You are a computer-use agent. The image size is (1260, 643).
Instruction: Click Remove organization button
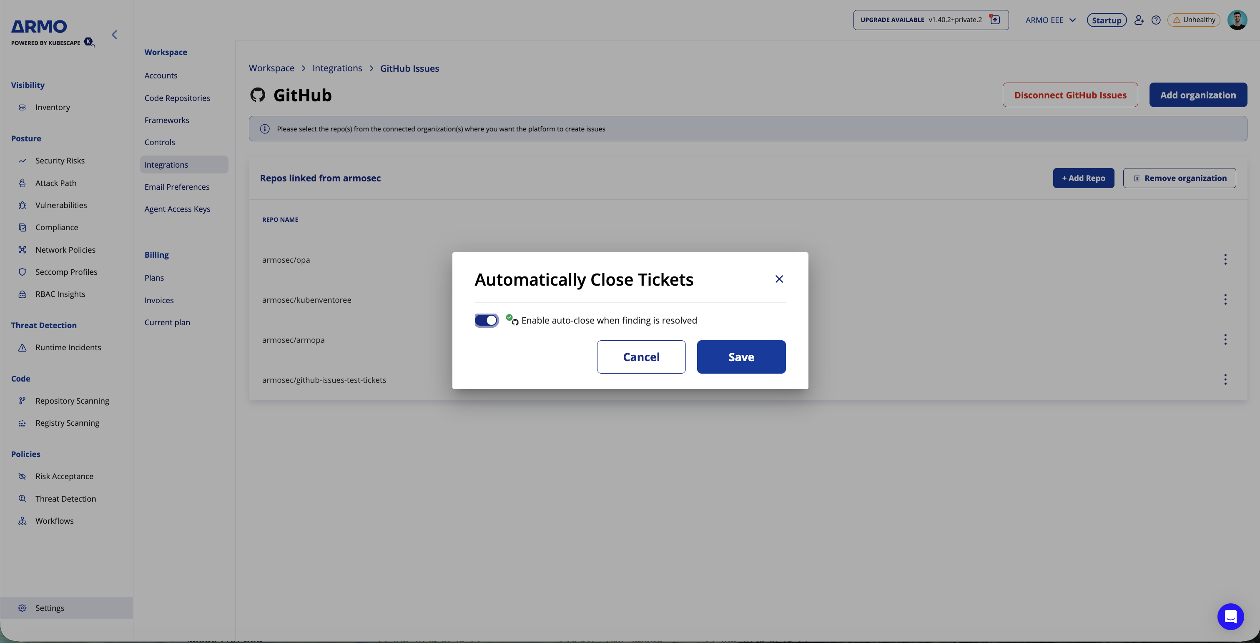coord(1179,178)
